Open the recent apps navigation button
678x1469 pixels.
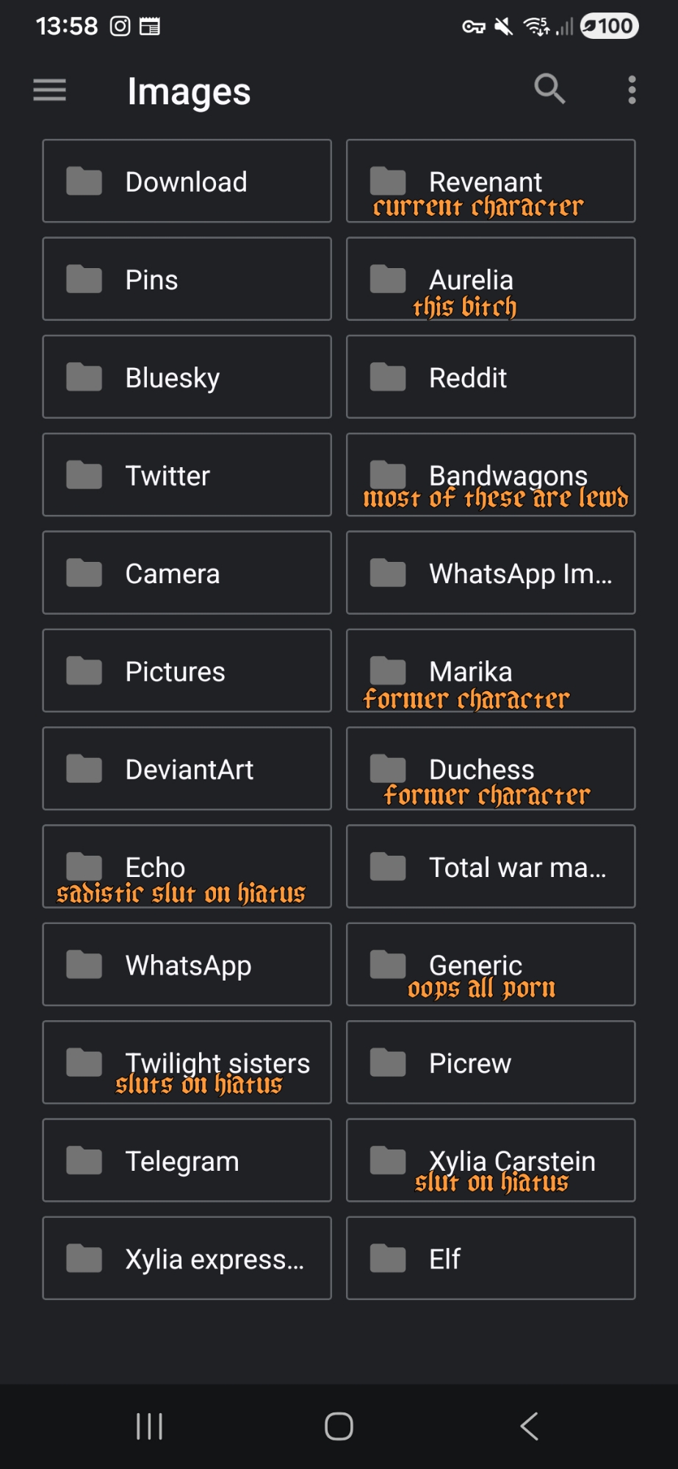[149, 1426]
